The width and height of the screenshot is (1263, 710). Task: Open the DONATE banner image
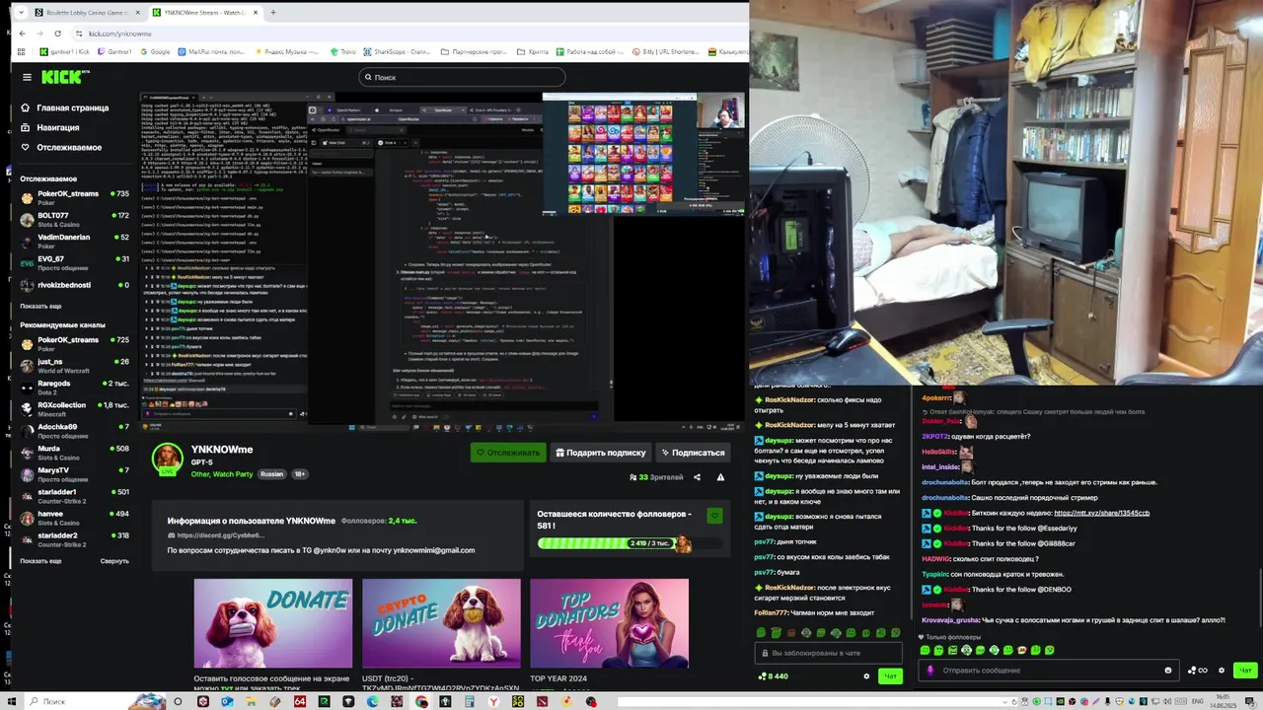272,623
